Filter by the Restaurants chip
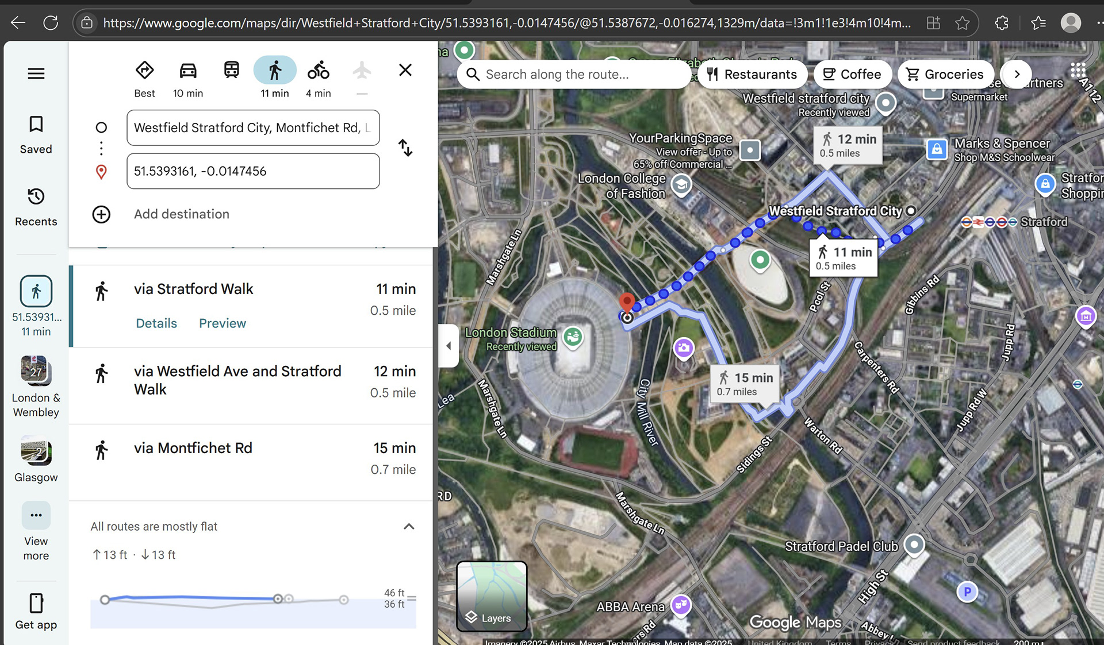This screenshot has height=645, width=1104. click(x=752, y=74)
